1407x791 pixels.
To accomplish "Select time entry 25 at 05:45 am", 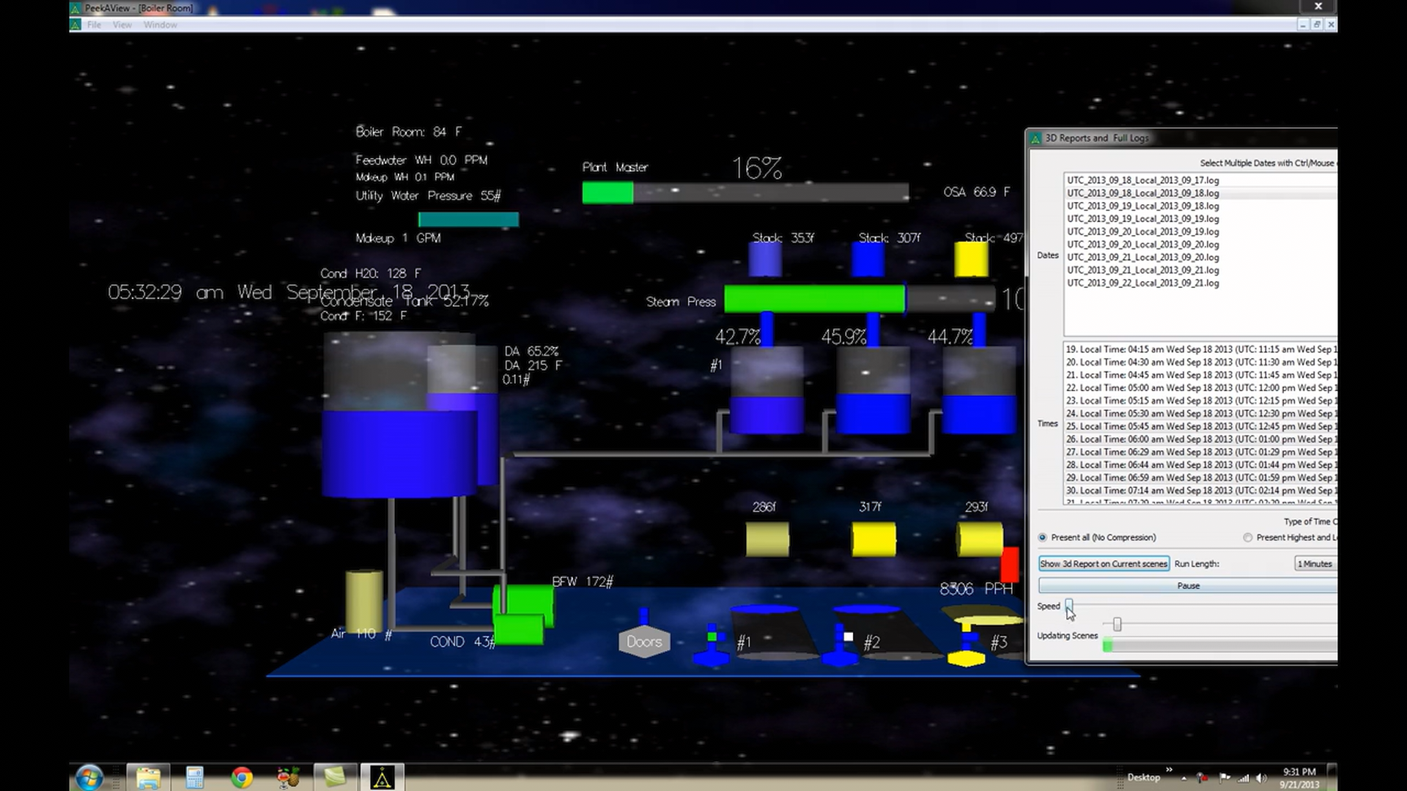I will (1200, 426).
